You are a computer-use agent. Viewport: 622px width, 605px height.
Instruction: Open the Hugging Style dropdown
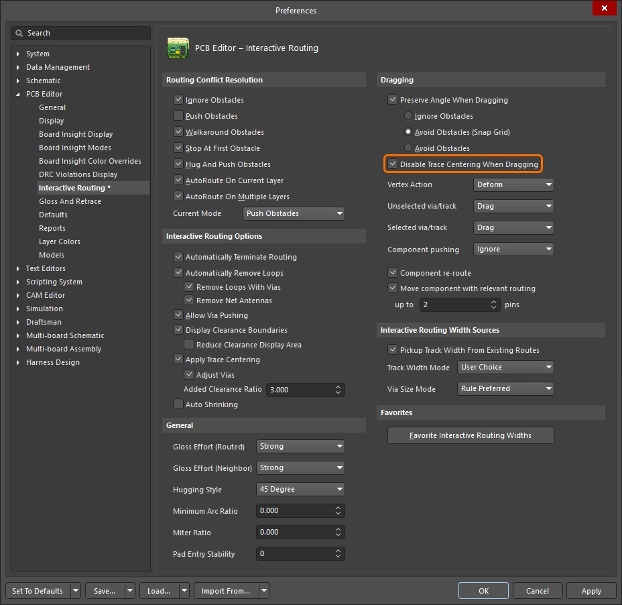(x=300, y=489)
